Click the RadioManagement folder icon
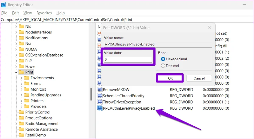 (21, 124)
